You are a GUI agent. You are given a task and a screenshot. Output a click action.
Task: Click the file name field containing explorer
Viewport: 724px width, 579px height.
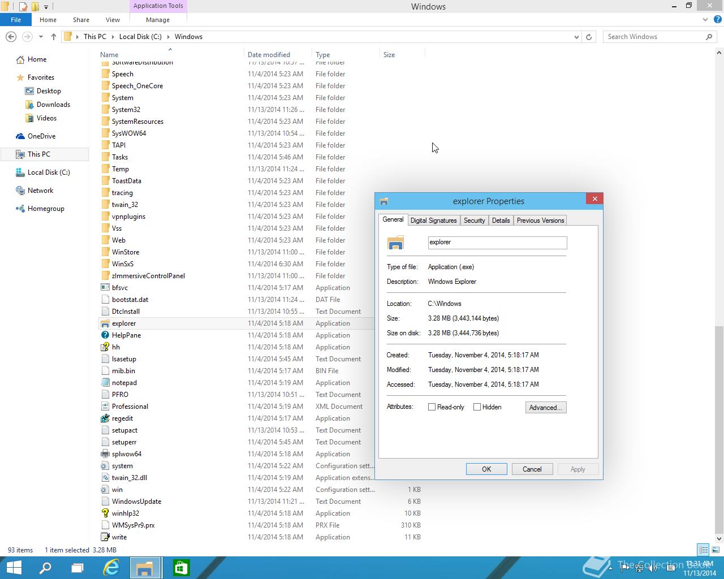(497, 243)
